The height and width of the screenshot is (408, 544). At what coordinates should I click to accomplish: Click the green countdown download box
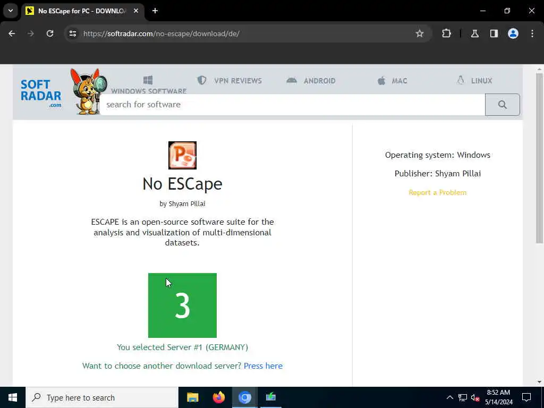[x=183, y=305]
